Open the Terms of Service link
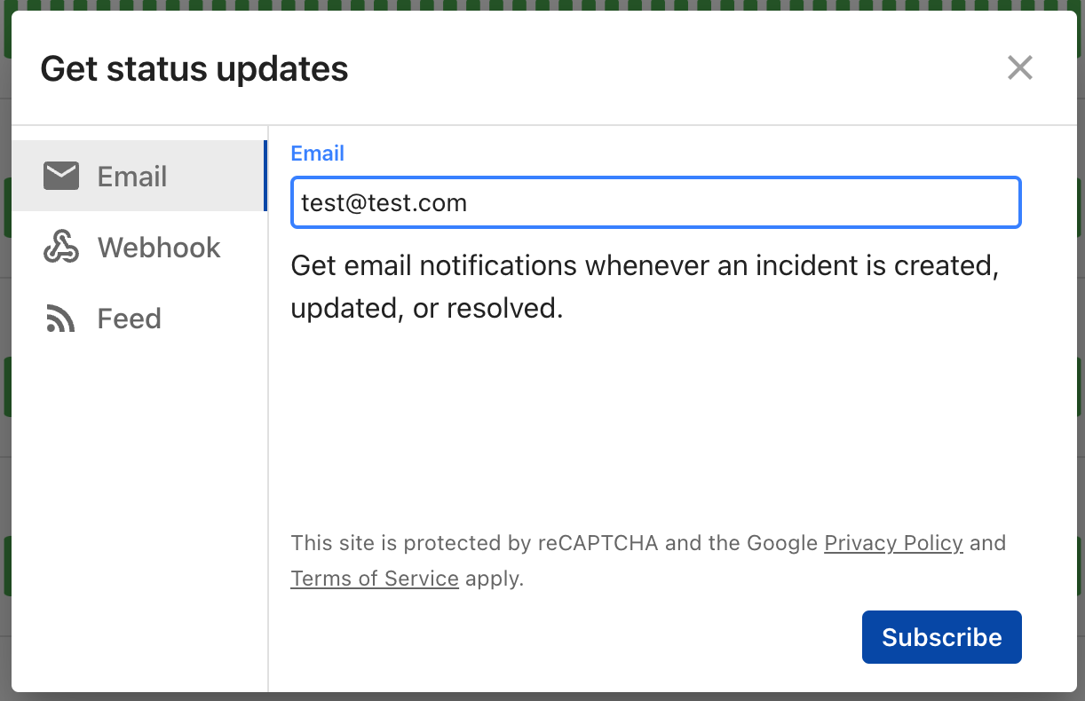The image size is (1085, 701). pyautogui.click(x=375, y=579)
